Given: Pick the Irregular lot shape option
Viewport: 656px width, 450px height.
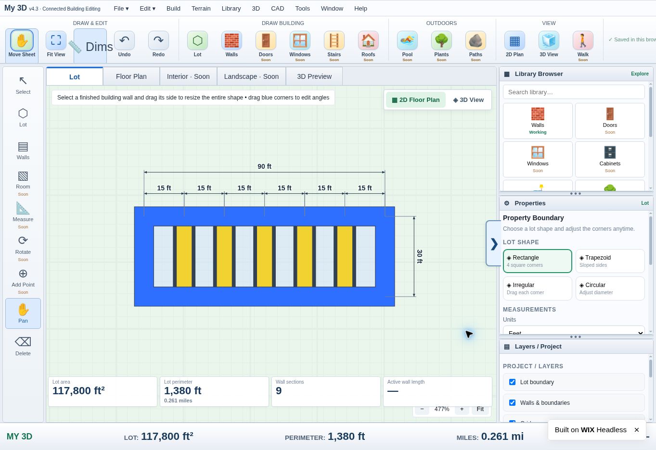Looking at the screenshot, I should [538, 288].
